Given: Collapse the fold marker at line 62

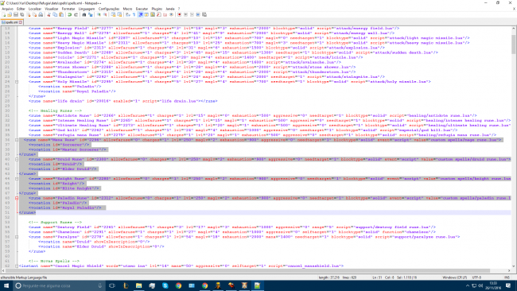Looking at the screenshot, I should 17,266.
